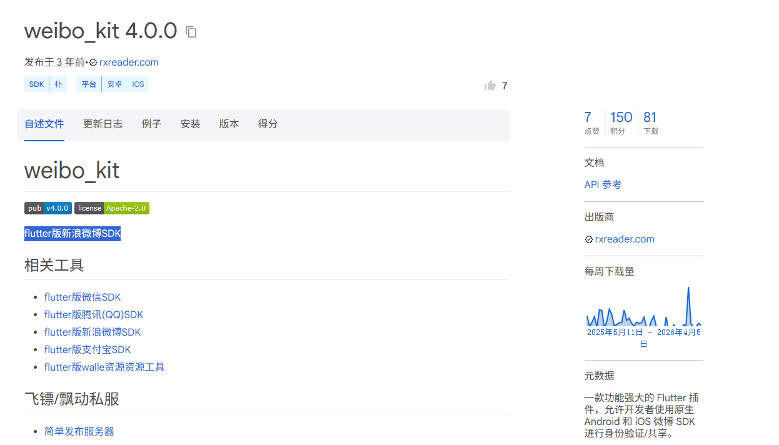Open the flutter版微信SDK link
The image size is (779, 445).
pyautogui.click(x=83, y=297)
